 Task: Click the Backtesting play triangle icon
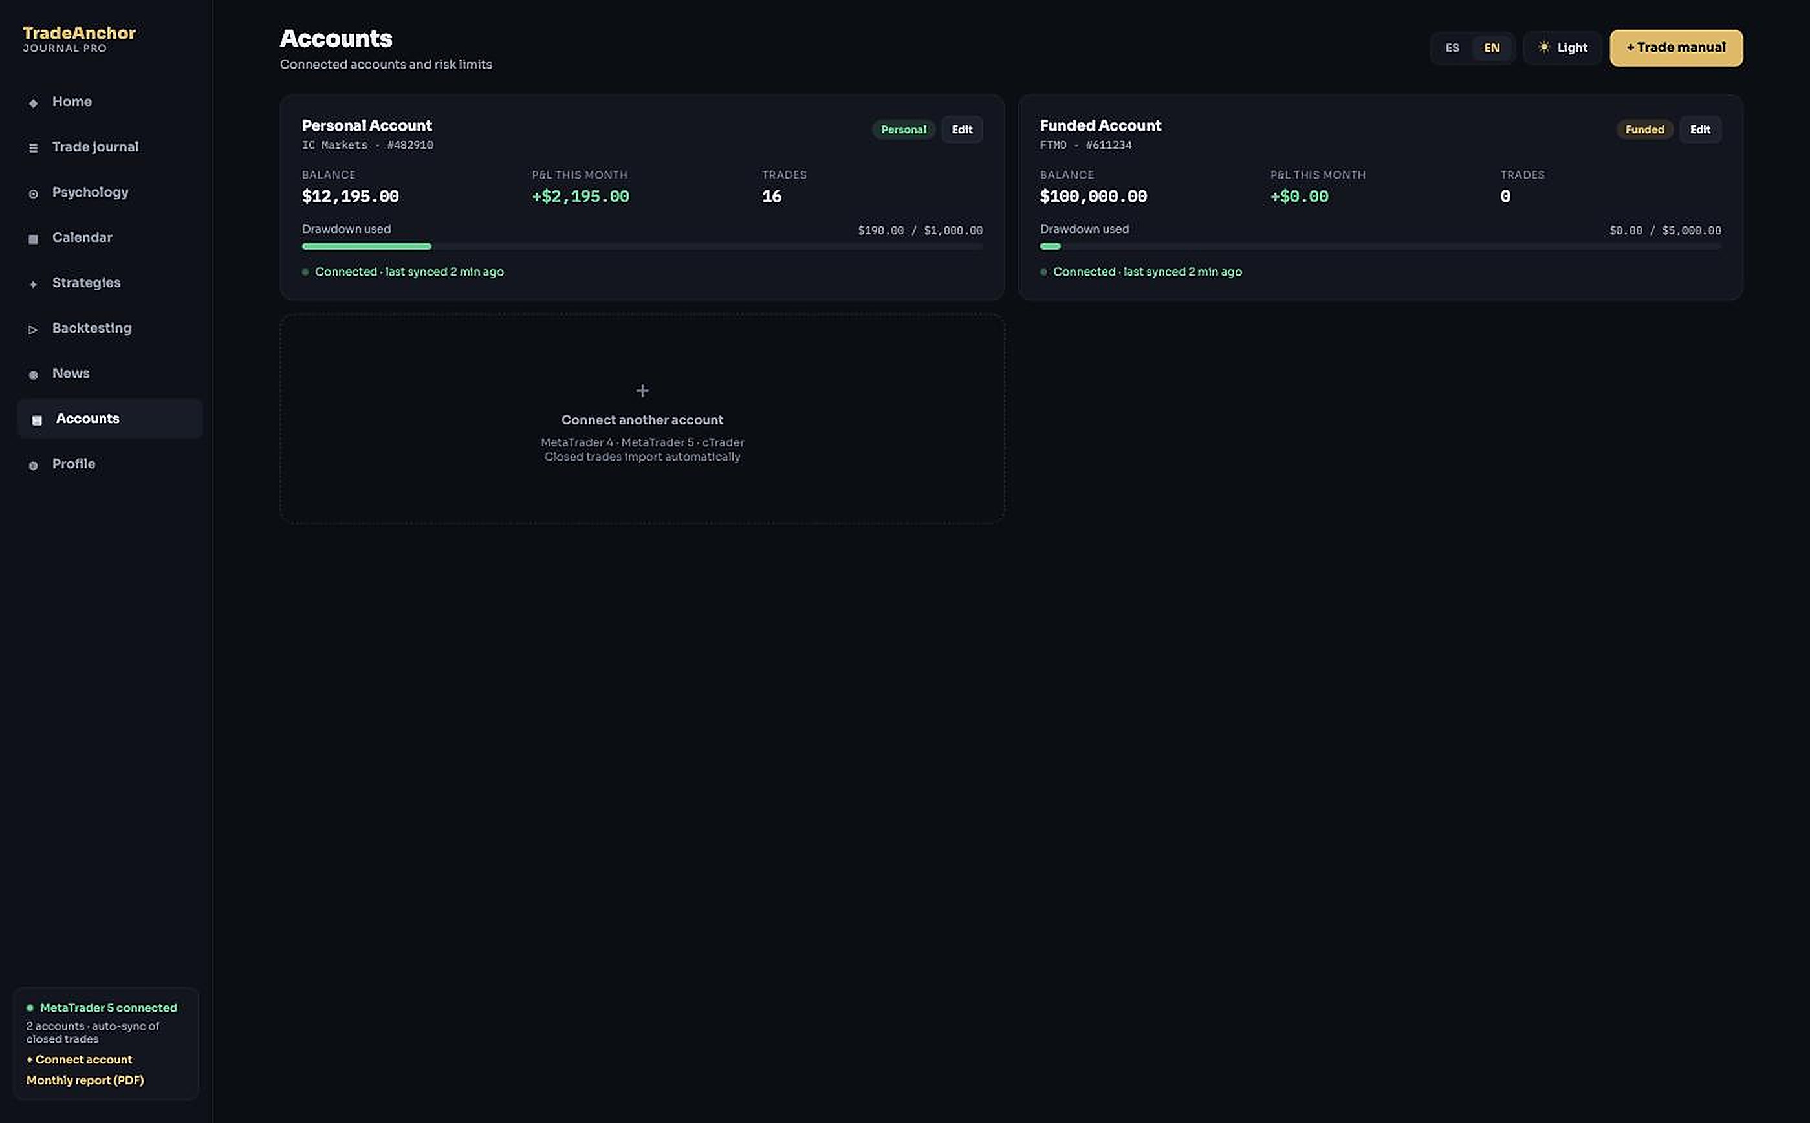(x=33, y=329)
